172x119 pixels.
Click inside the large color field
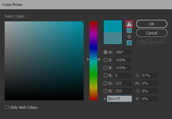click(44, 61)
